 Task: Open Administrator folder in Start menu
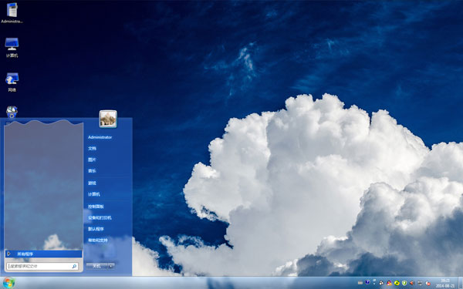tap(100, 137)
